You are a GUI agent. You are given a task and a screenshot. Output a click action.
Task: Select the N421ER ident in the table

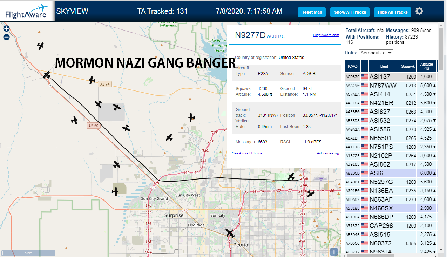click(381, 103)
